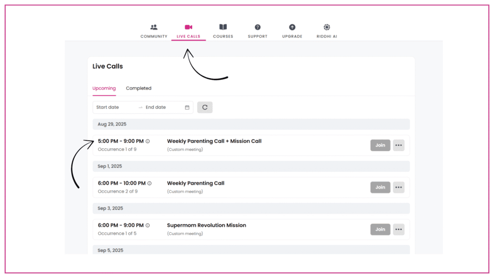Viewport: 494px width, 278px height.
Task: Open the calendar icon in date picker
Action: (x=187, y=107)
